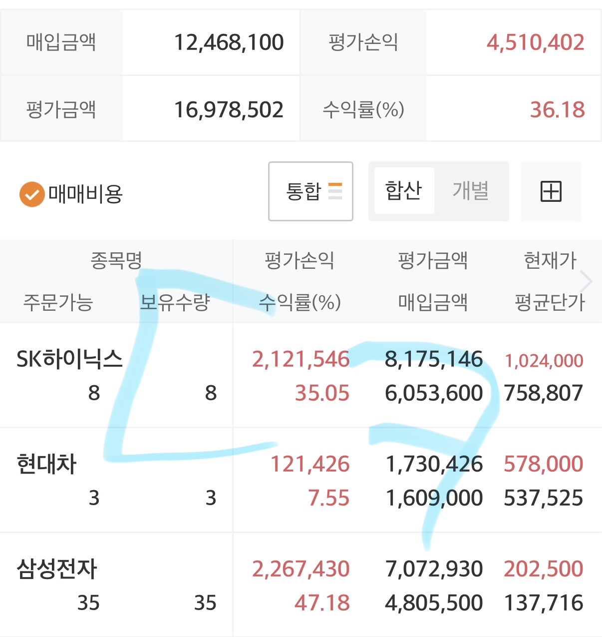Toggle the 매매비용 orange checkbox

(32, 194)
